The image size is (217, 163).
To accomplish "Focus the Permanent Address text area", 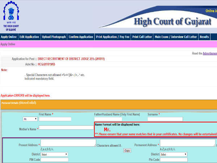I will [188, 143].
